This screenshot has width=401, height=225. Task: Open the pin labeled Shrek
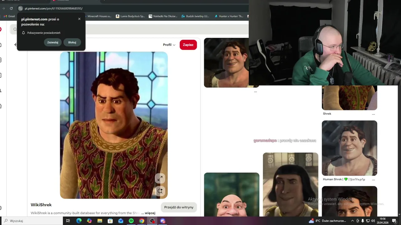coord(349,97)
